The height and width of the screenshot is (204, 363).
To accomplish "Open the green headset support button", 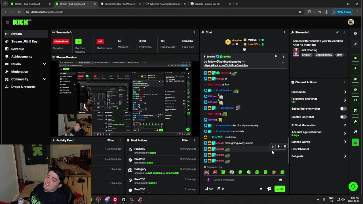I will (x=353, y=186).
